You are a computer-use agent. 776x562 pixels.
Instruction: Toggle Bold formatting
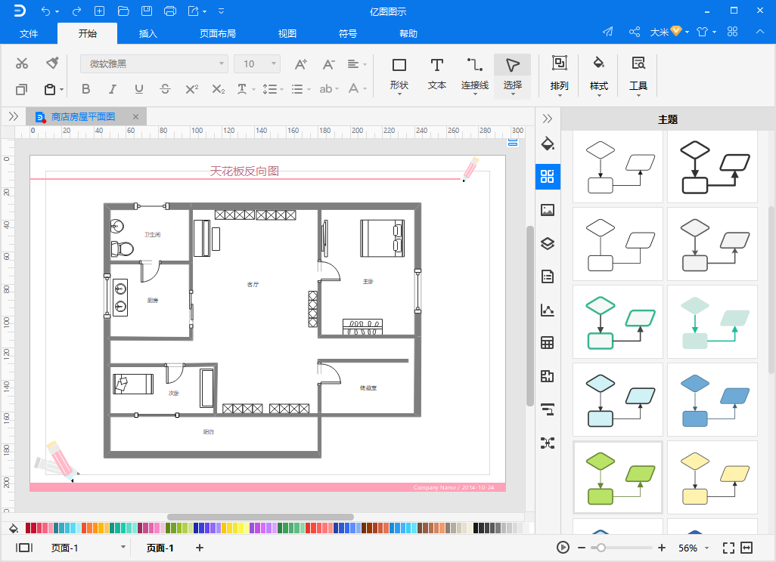click(x=85, y=89)
